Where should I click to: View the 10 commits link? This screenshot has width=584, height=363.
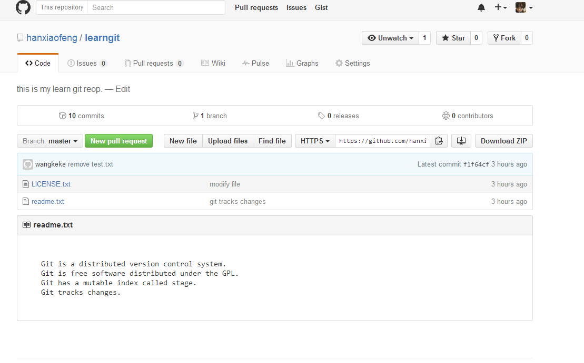[x=81, y=116]
